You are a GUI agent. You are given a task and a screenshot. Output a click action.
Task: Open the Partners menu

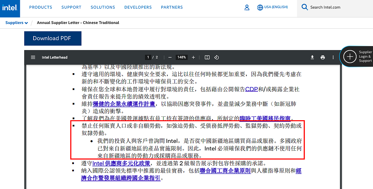click(x=172, y=7)
